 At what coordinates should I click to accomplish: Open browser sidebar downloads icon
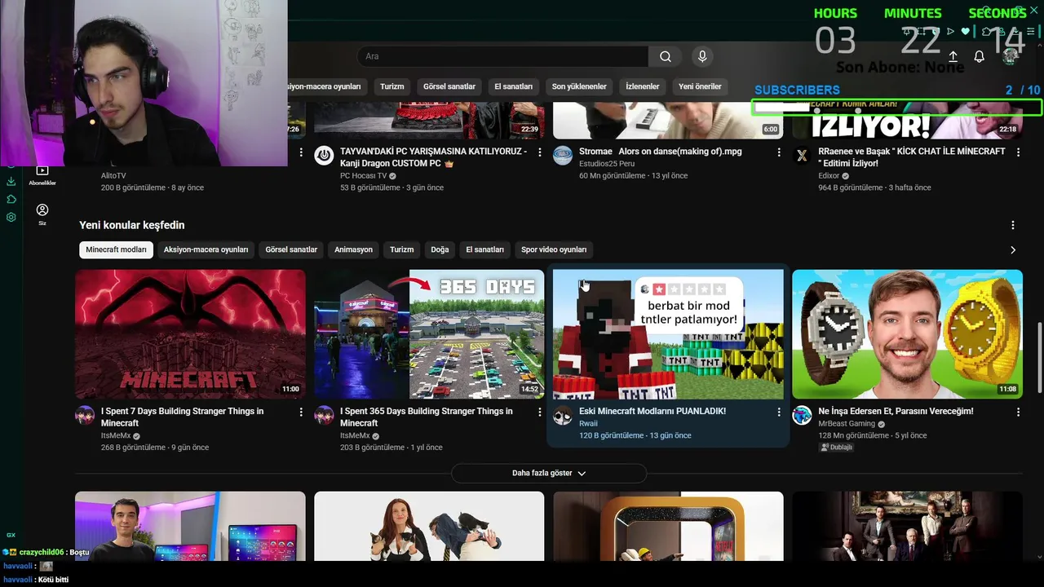coord(11,181)
